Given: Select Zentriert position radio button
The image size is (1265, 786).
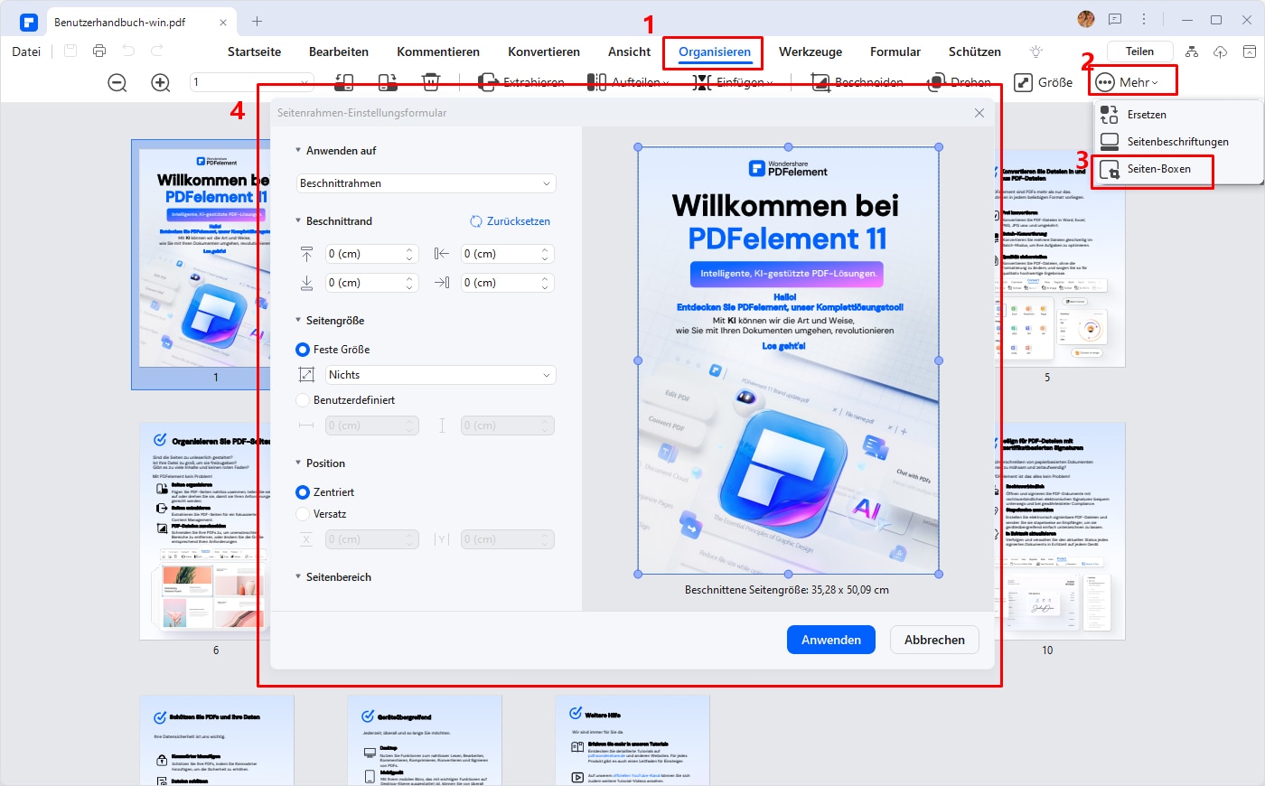Looking at the screenshot, I should pyautogui.click(x=303, y=492).
